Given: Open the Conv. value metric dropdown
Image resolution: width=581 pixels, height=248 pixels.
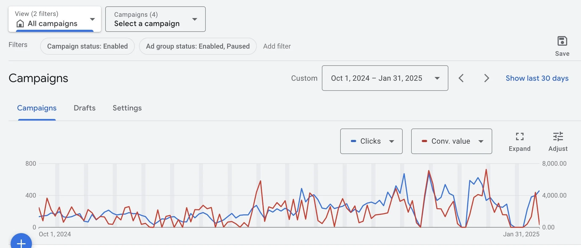Looking at the screenshot, I should click(451, 141).
